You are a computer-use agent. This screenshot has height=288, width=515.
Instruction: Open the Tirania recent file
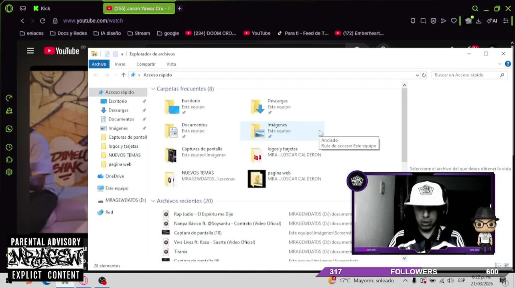(x=180, y=252)
